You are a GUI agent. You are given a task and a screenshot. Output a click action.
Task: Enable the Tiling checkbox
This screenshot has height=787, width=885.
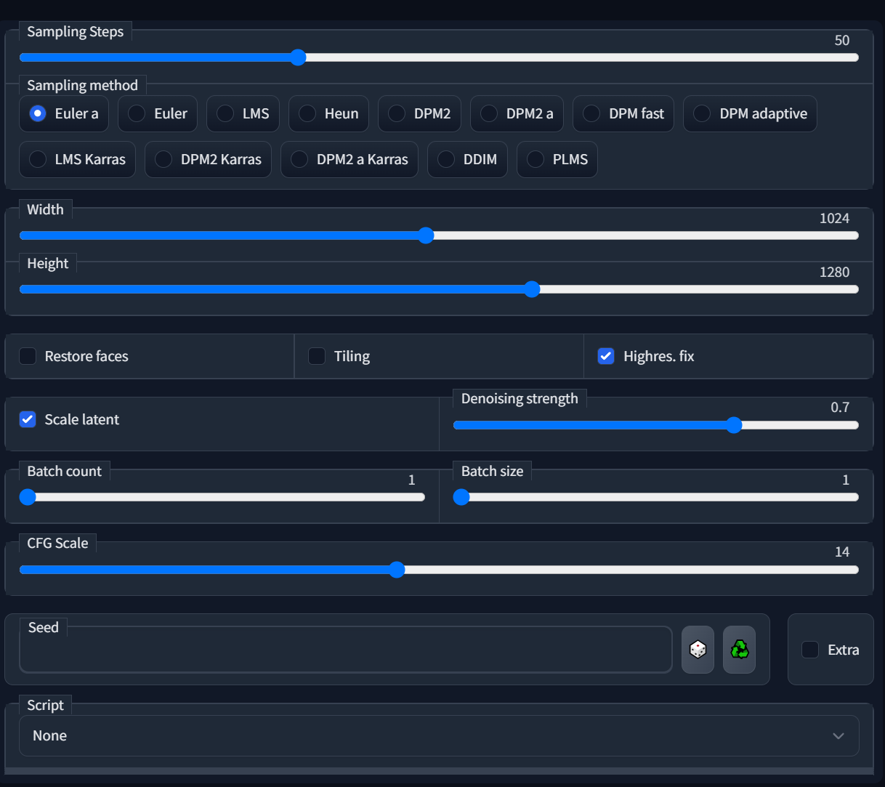coord(317,356)
